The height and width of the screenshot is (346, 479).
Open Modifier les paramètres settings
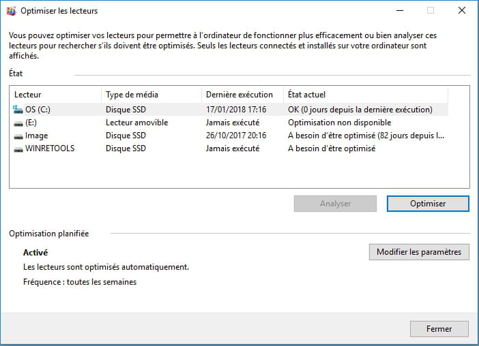(x=419, y=252)
